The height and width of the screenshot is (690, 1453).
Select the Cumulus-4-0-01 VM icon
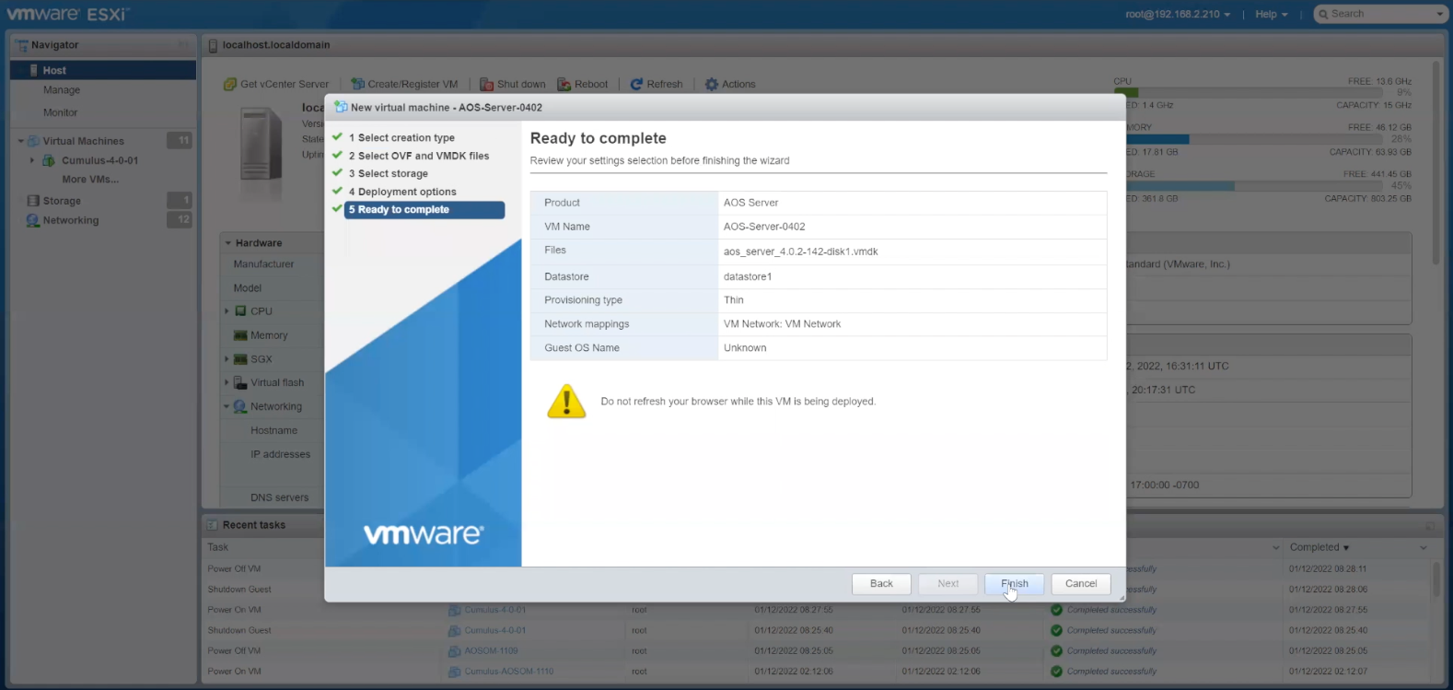click(x=49, y=160)
